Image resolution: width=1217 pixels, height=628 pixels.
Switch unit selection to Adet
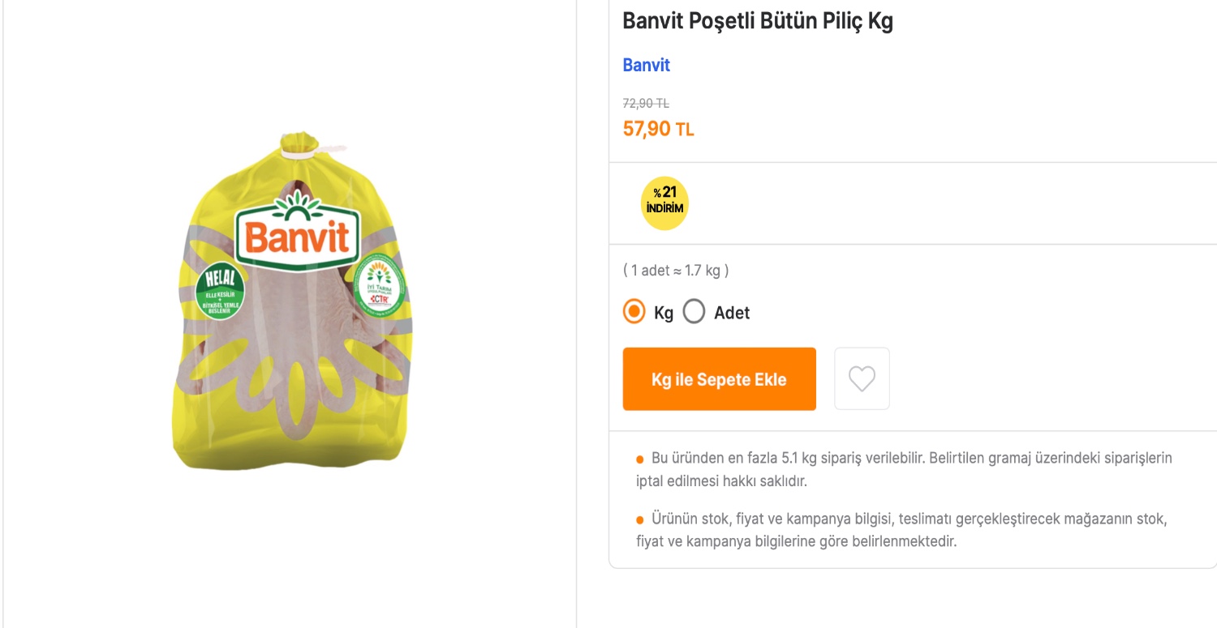click(694, 311)
